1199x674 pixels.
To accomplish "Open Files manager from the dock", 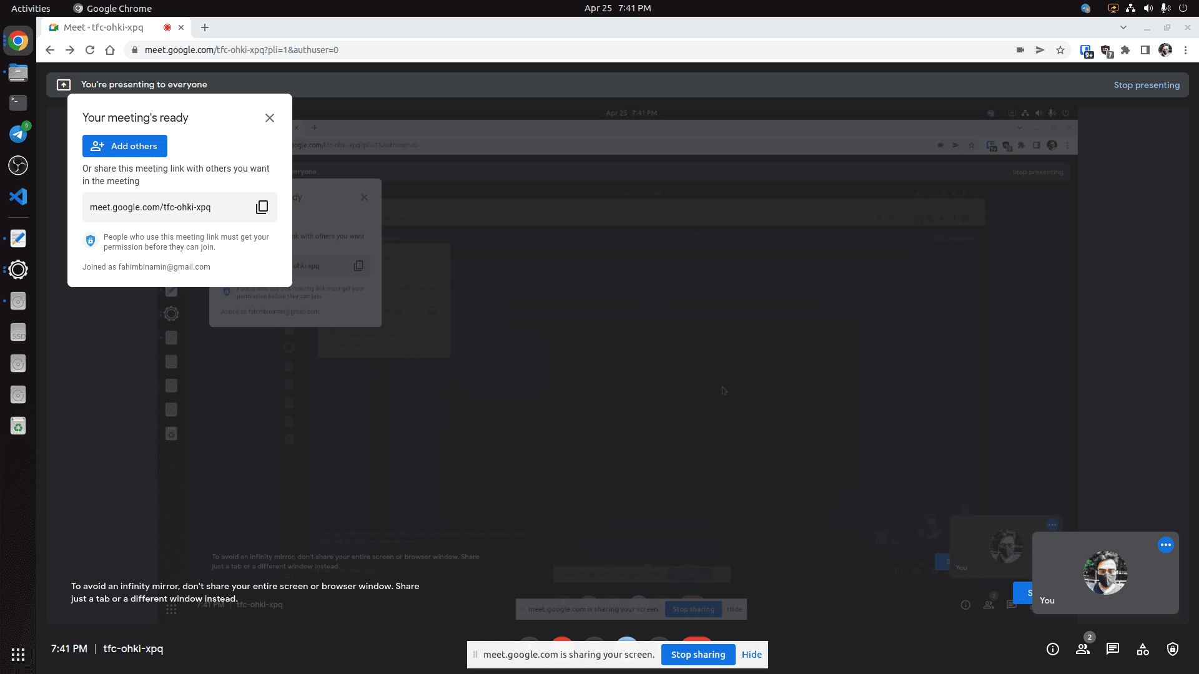I will coord(18,72).
